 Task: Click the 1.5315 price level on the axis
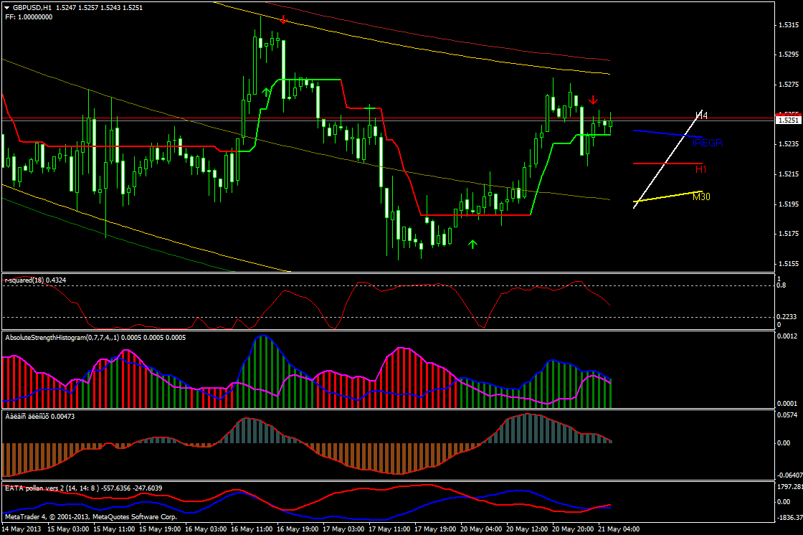(x=788, y=24)
